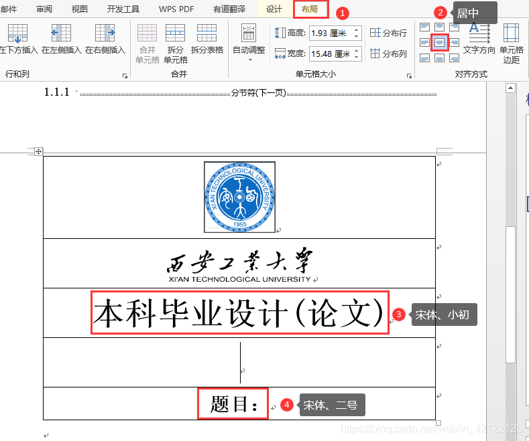Image resolution: width=529 pixels, height=441 pixels.
Task: Click the 高度 row height icon
Action: pyautogui.click(x=280, y=33)
